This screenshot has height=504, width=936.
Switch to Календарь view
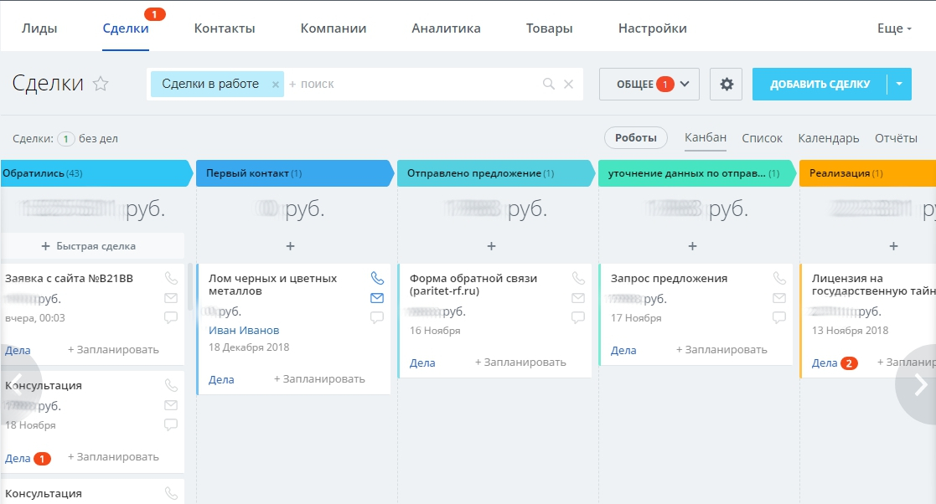[x=829, y=138]
